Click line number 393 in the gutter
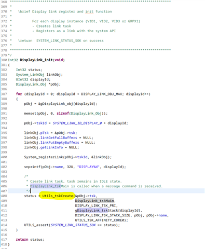205x249 pixels. click(4, 123)
